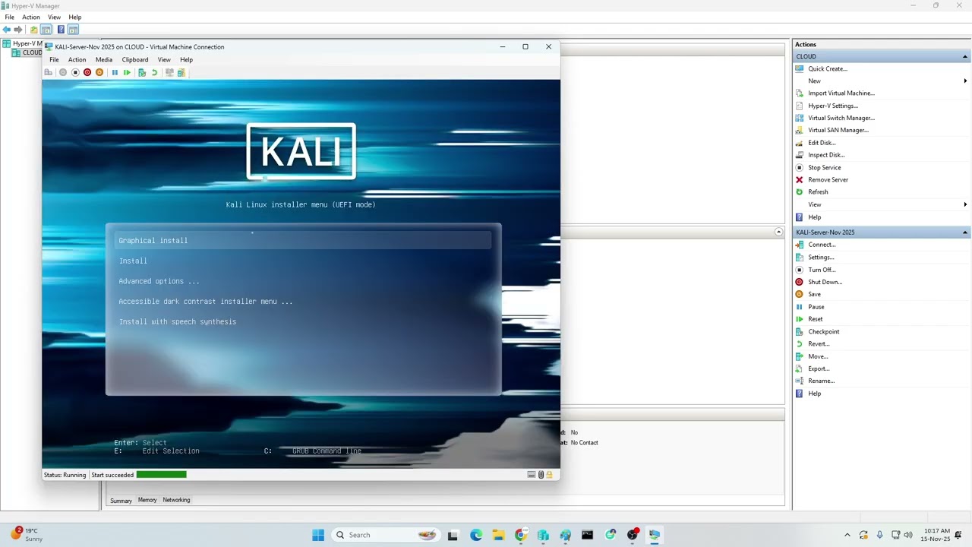Click Turn Off... in Actions pane
972x547 pixels.
point(822,270)
